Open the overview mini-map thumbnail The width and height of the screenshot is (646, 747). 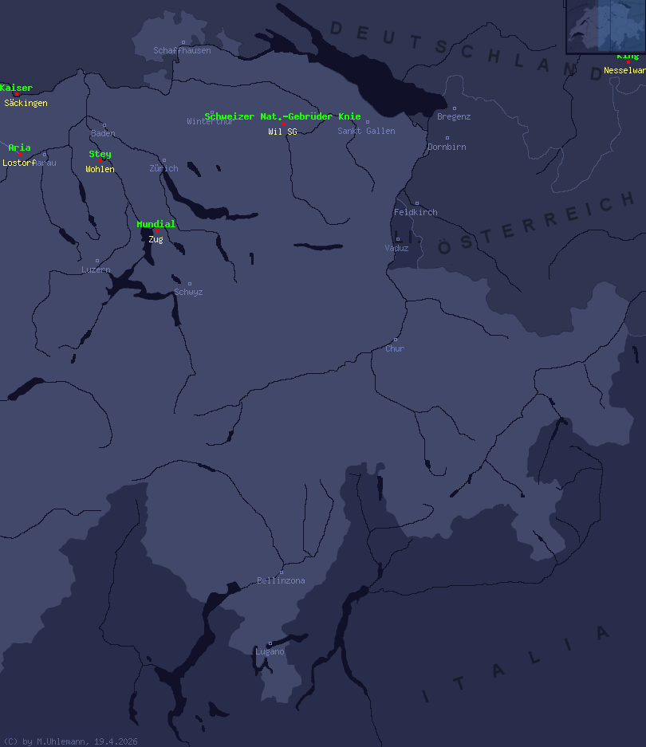pos(605,26)
